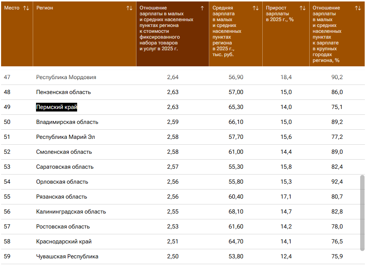Click sort arrows icon in Место column
Image resolution: width=366 pixels, height=266 pixels.
pyautogui.click(x=26, y=8)
